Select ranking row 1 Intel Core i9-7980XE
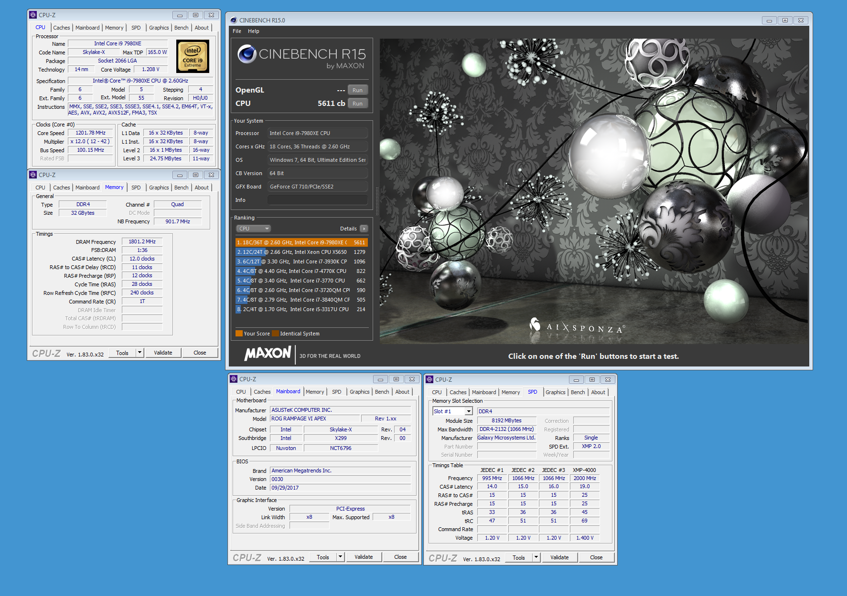Screen dimensions: 847x596 point(301,242)
